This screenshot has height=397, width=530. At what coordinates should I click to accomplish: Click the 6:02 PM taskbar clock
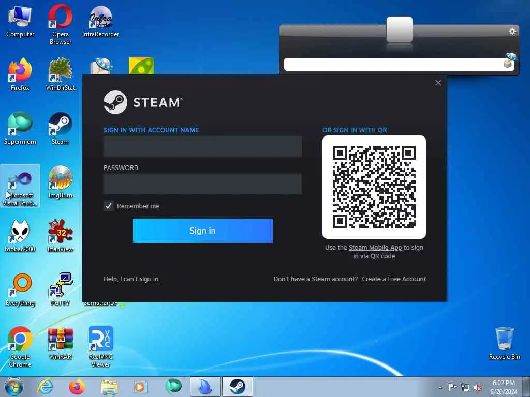[x=504, y=387]
